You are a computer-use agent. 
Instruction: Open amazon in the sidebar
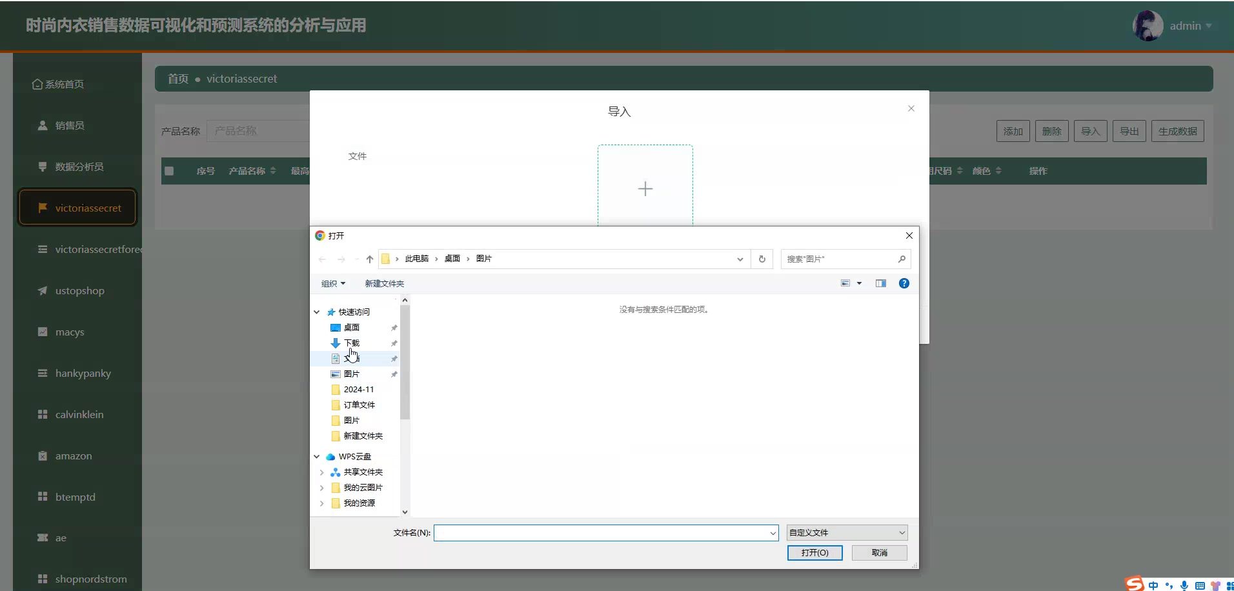[77, 456]
